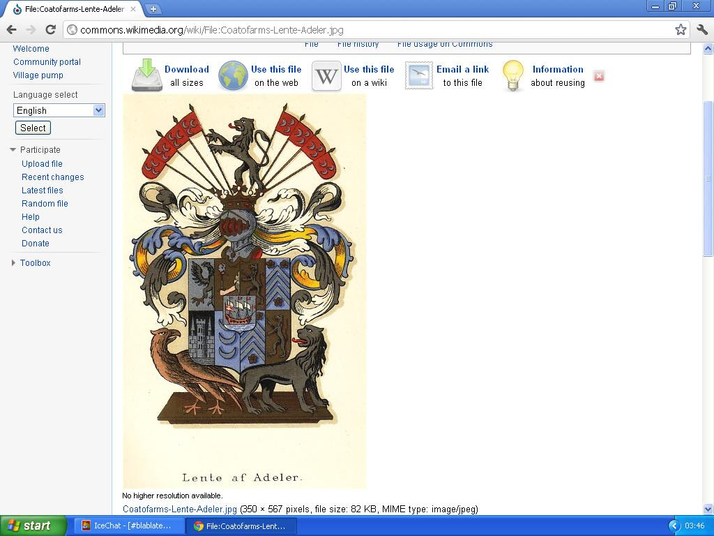Switch to 'File usage on Commons' tab
The height and width of the screenshot is (536, 714).
(x=445, y=45)
